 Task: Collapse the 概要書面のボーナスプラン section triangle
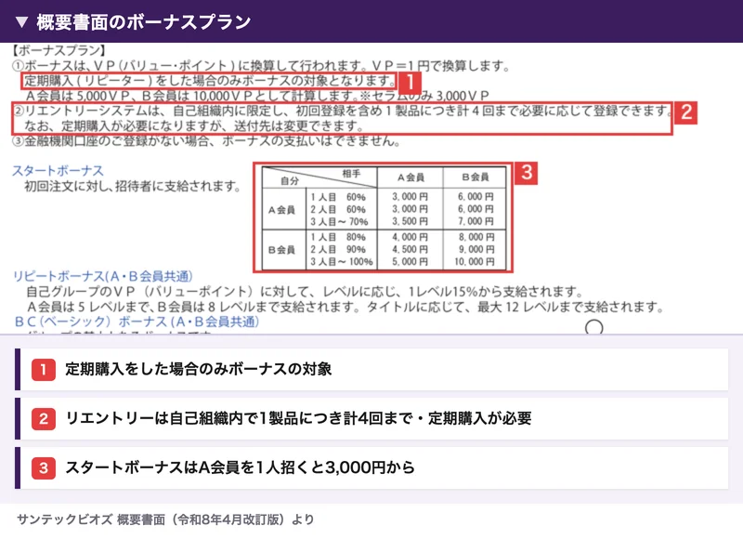click(21, 21)
